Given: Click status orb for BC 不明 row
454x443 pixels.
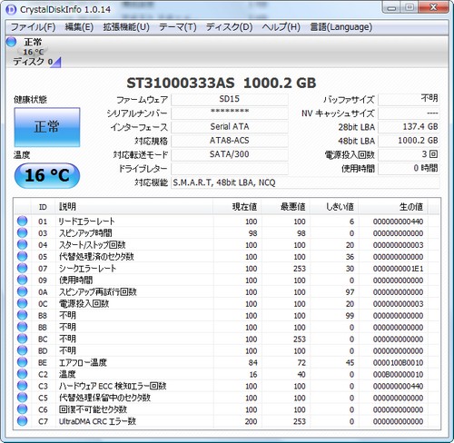Looking at the screenshot, I should (22, 339).
